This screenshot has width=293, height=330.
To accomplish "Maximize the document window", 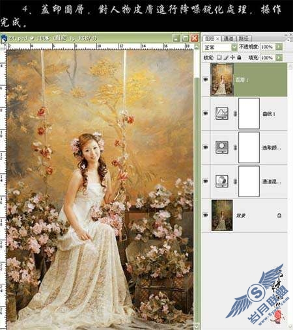I will (x=186, y=38).
